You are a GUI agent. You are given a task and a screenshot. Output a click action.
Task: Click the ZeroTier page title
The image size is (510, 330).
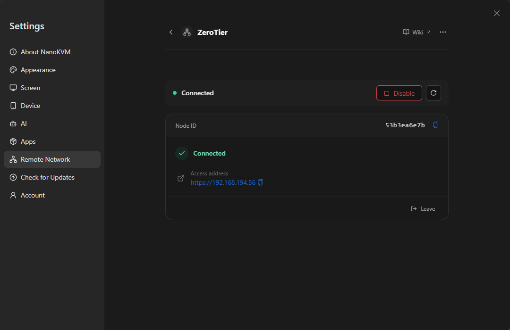coord(212,32)
